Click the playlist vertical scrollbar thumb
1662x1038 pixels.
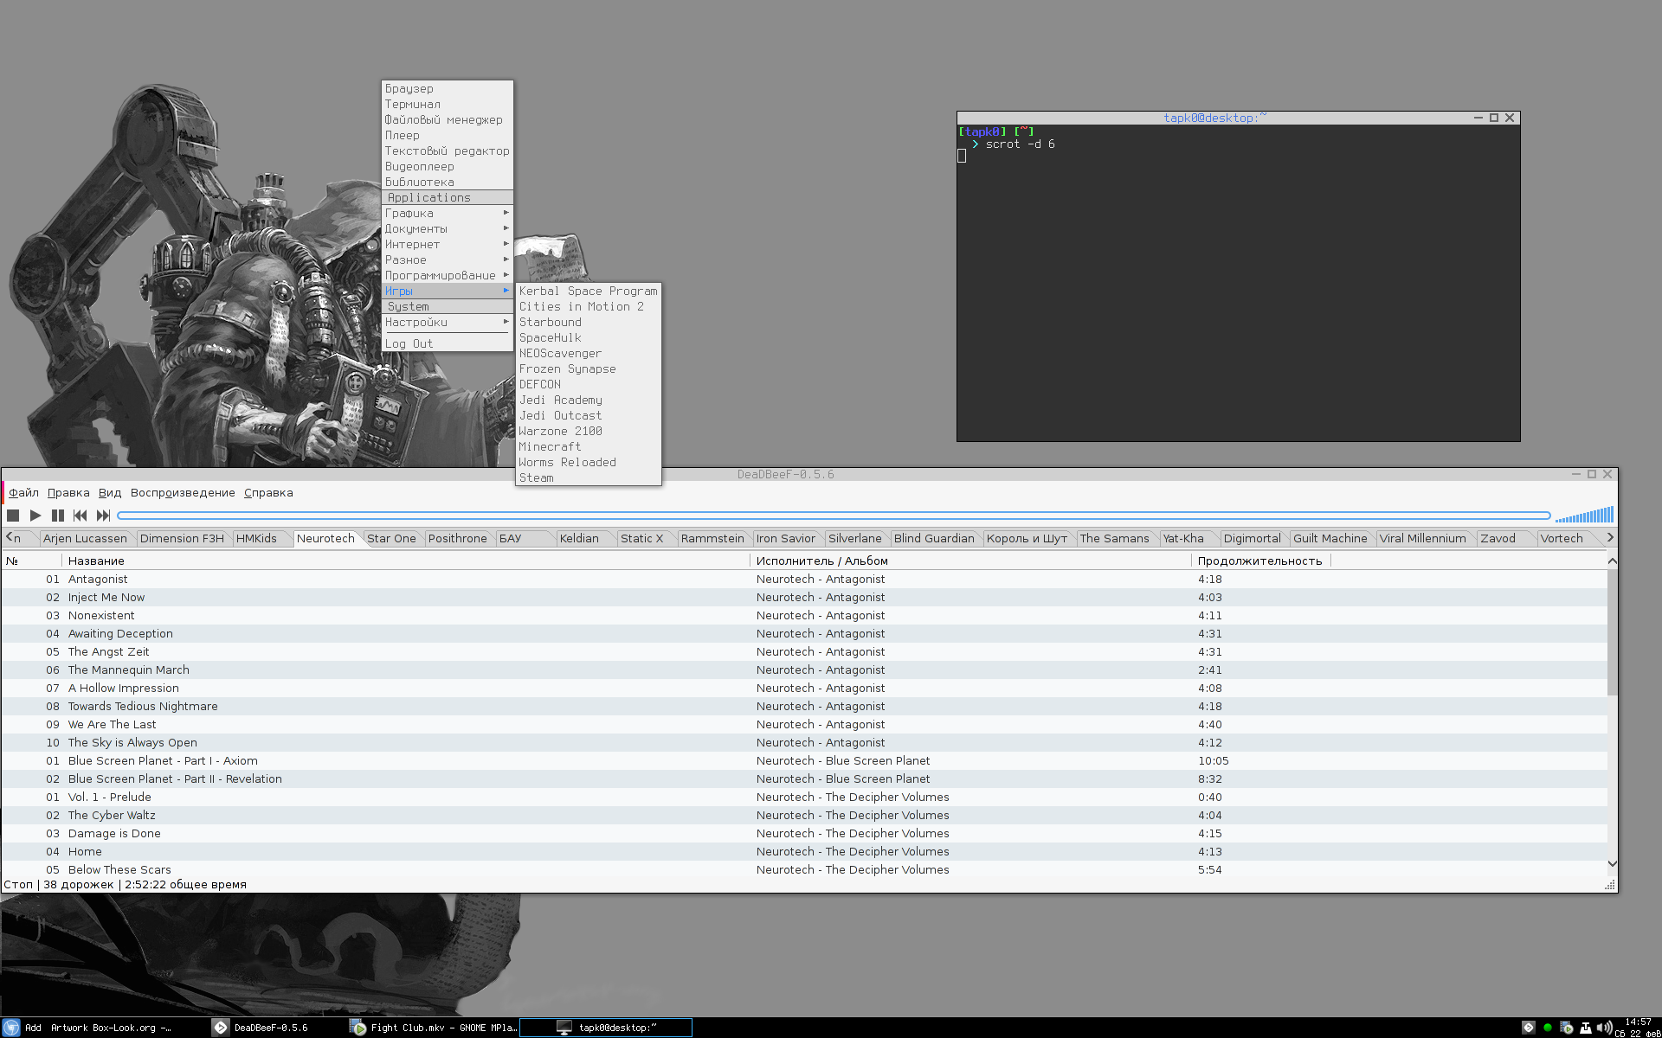pyautogui.click(x=1612, y=631)
